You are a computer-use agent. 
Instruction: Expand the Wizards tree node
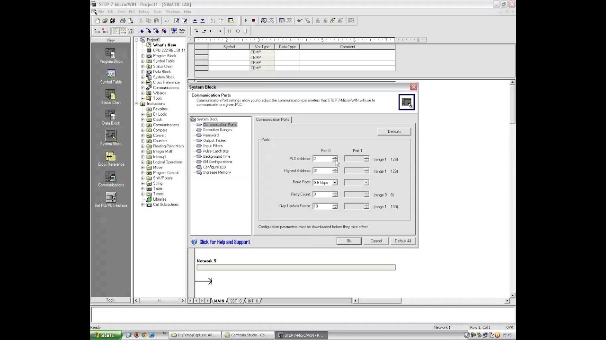coord(143,93)
